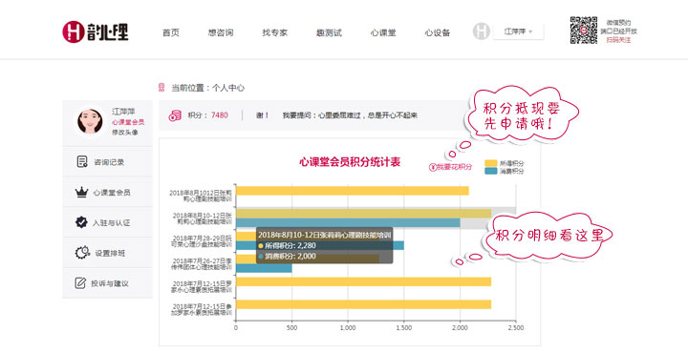This screenshot has width=688, height=353.
Task: Click the red H site logo
Action: coord(74,32)
